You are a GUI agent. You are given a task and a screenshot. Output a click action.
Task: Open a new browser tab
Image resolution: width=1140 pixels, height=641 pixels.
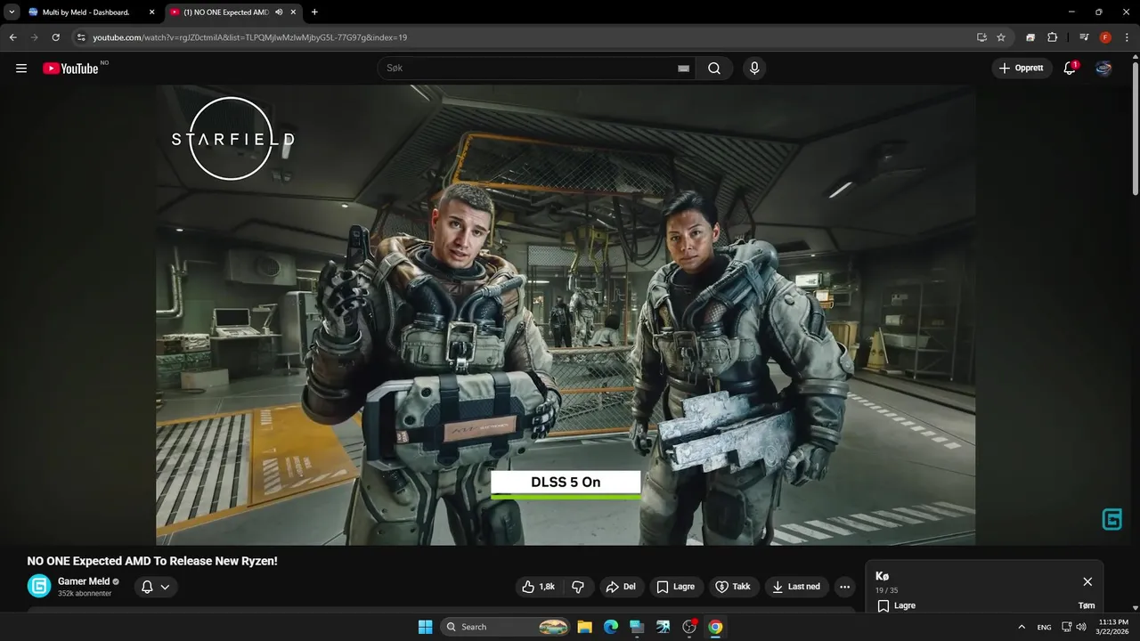(314, 12)
